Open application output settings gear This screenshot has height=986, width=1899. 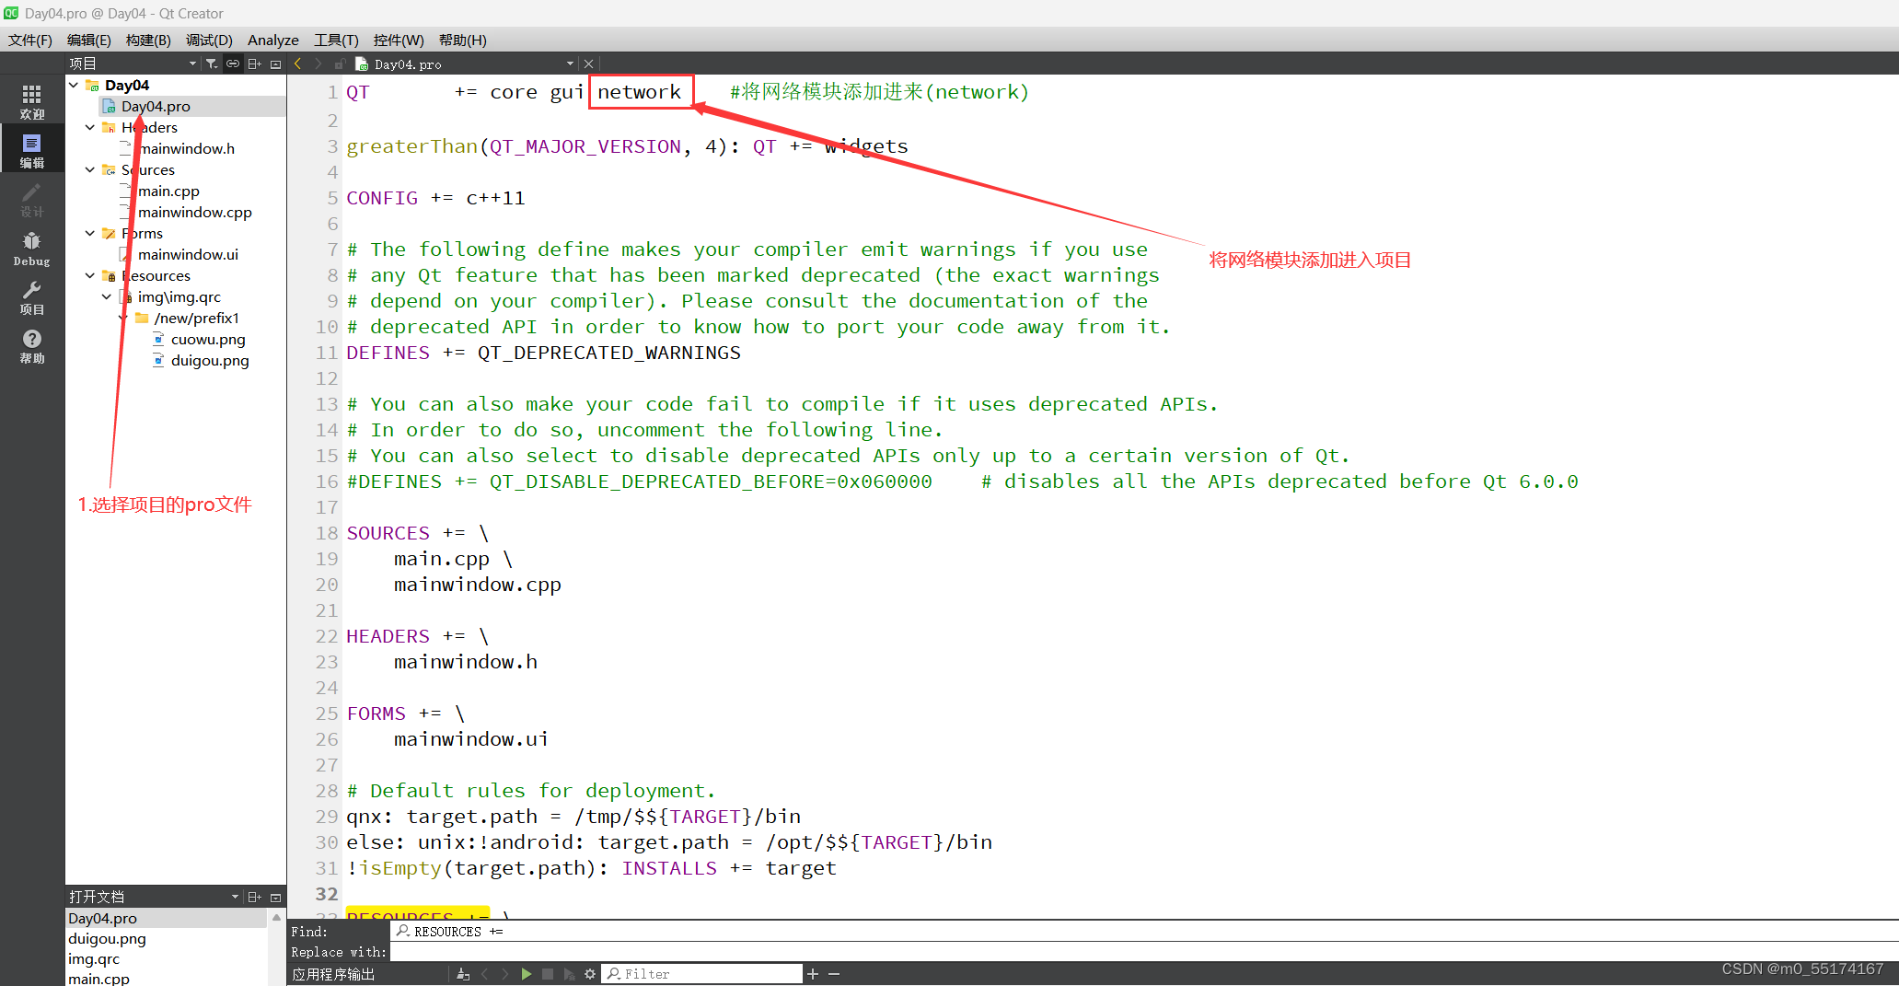[x=590, y=974]
